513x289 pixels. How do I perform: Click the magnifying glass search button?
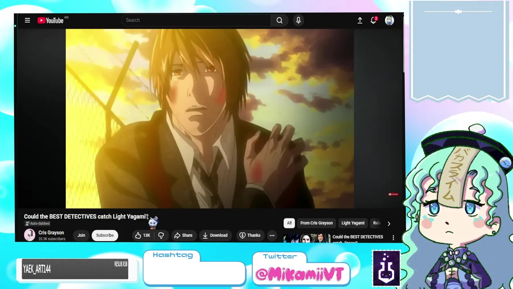coord(280,20)
